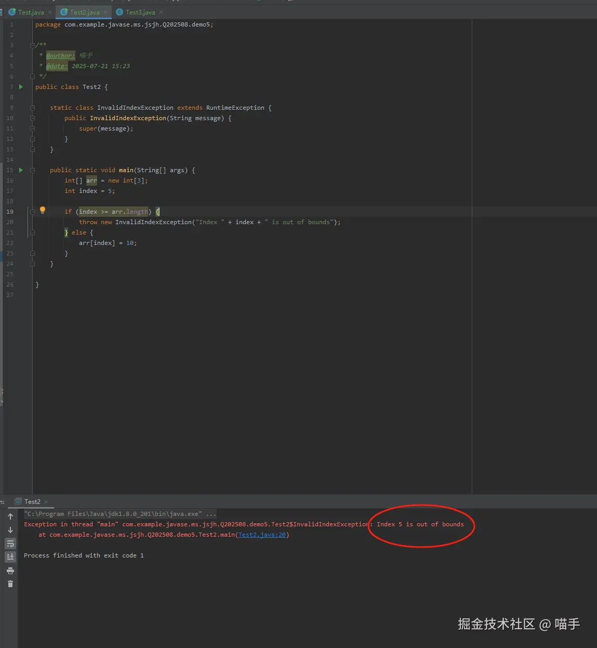Click the package declaration on line 1

(x=124, y=24)
